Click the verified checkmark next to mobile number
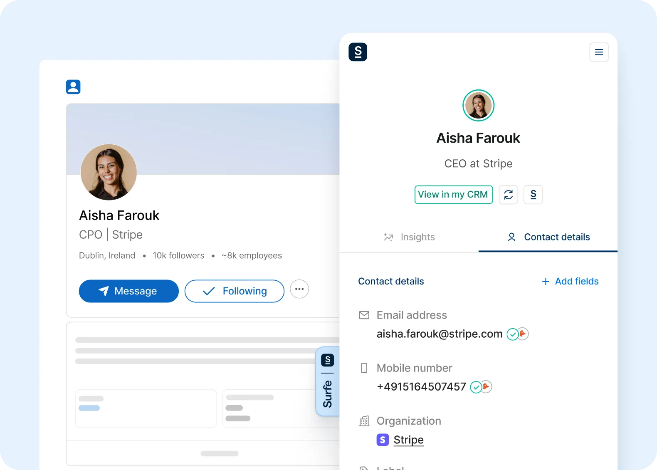The image size is (657, 470). [x=476, y=387]
